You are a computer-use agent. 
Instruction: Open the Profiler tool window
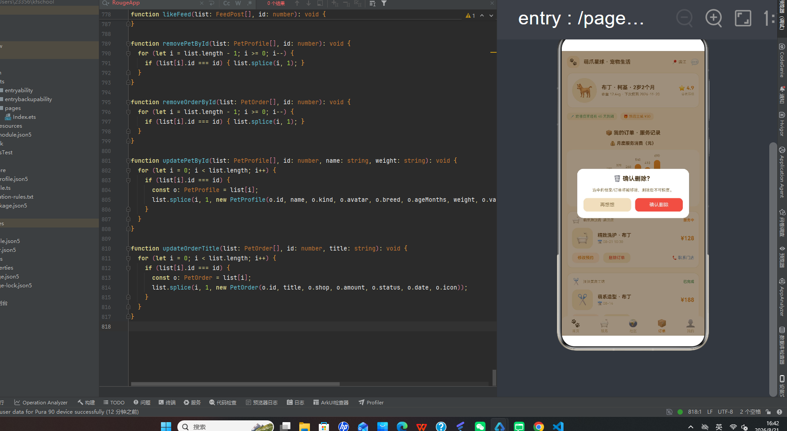tap(371, 403)
